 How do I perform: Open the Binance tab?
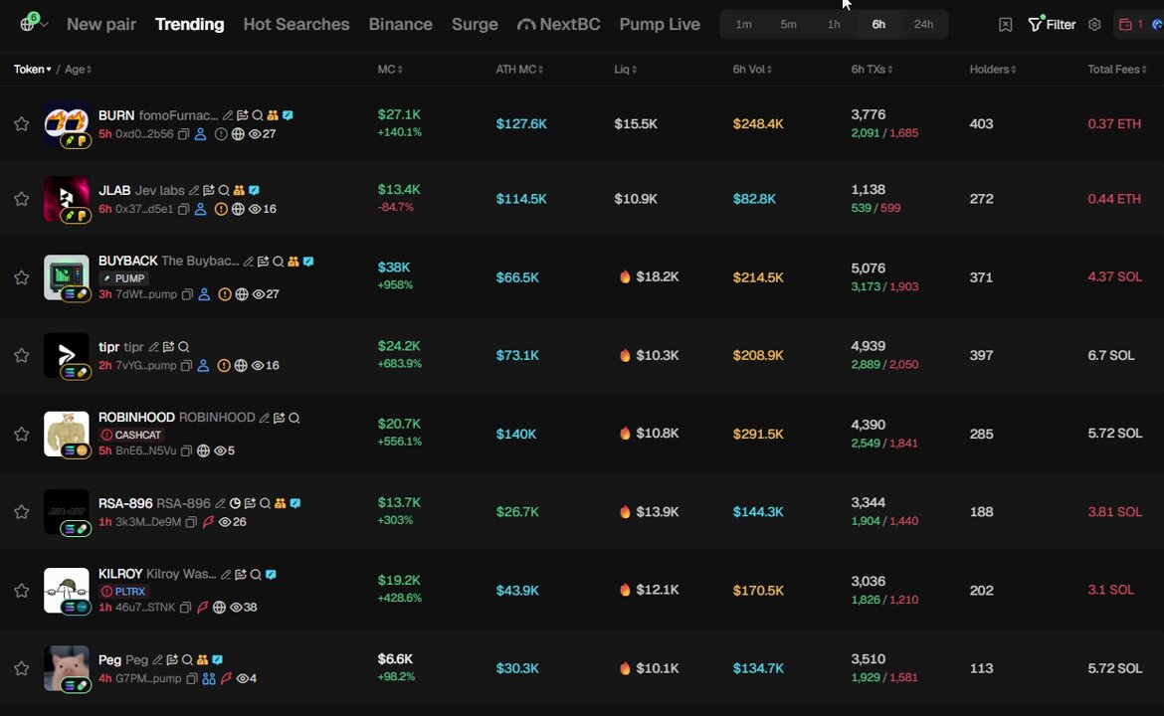point(400,25)
